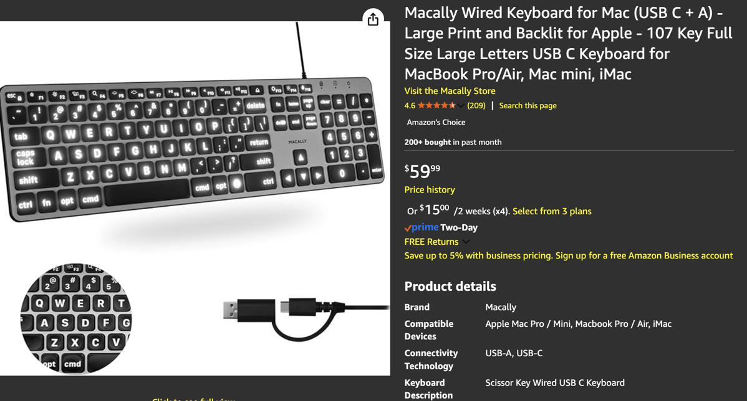Visit the Macally Store
This screenshot has height=401, width=747.
450,91
